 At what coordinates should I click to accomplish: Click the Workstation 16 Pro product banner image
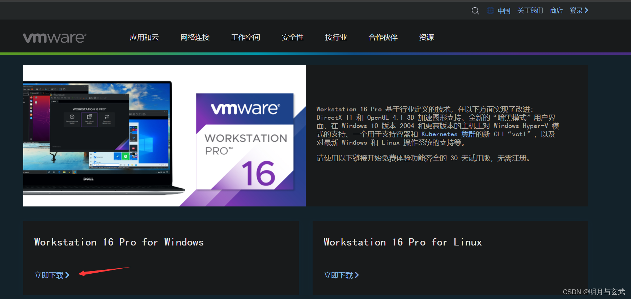pos(164,136)
